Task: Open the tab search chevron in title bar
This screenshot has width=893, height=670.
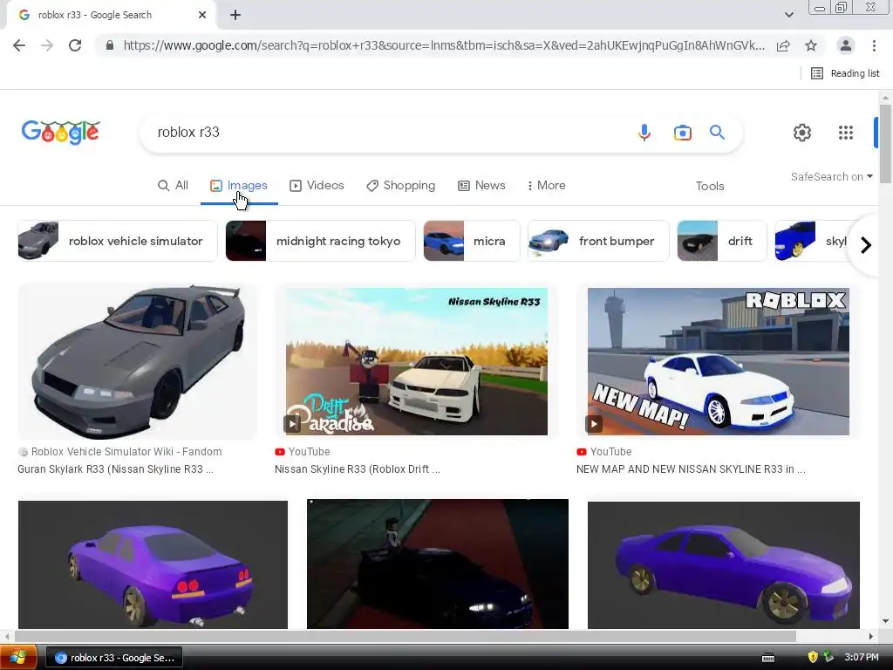Action: pyautogui.click(x=788, y=15)
